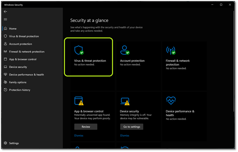Select the App & browser control window icon
The height and width of the screenshot is (152, 238).
[79, 101]
